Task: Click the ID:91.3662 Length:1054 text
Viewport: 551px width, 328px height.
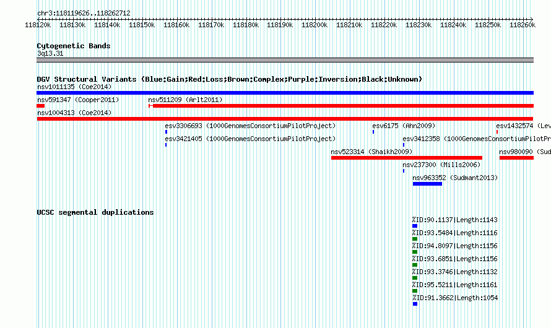Action: click(455, 298)
